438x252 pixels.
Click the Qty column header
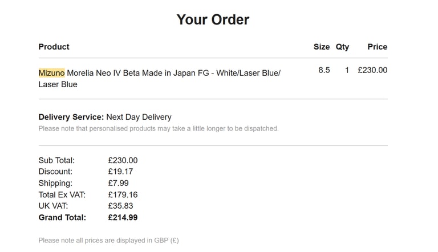[x=342, y=47]
